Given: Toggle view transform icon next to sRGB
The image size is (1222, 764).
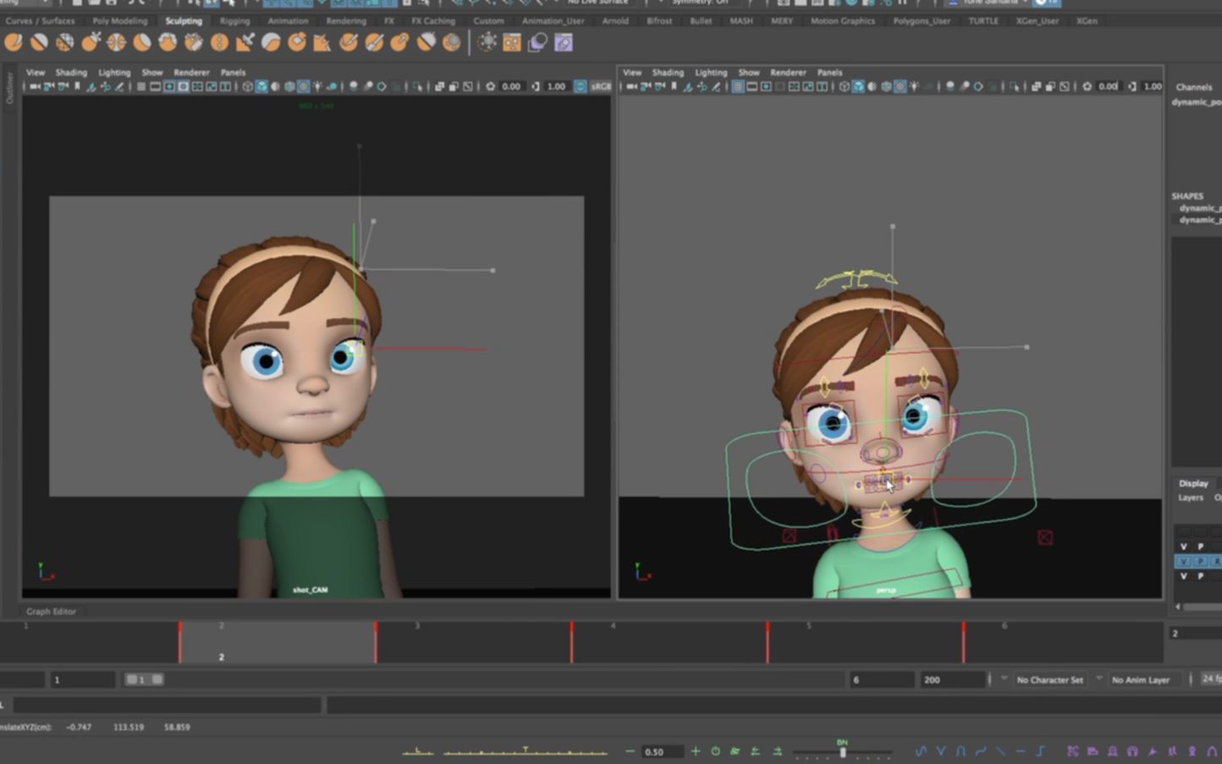Looking at the screenshot, I should (x=581, y=86).
